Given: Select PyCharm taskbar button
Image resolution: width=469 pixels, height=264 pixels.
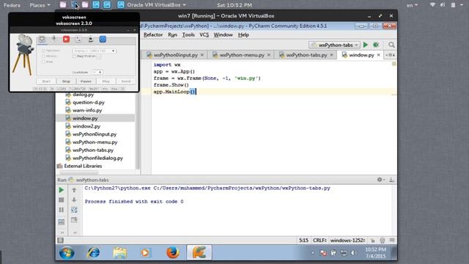Looking at the screenshot, I should tap(199, 252).
